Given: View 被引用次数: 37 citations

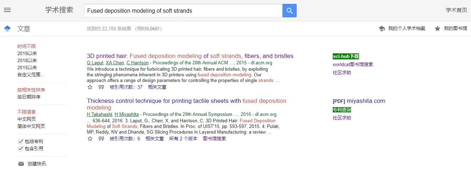Looking at the screenshot, I should pos(126,87).
